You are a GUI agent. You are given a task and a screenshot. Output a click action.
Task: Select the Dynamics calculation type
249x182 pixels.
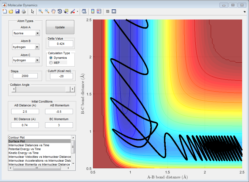point(51,58)
